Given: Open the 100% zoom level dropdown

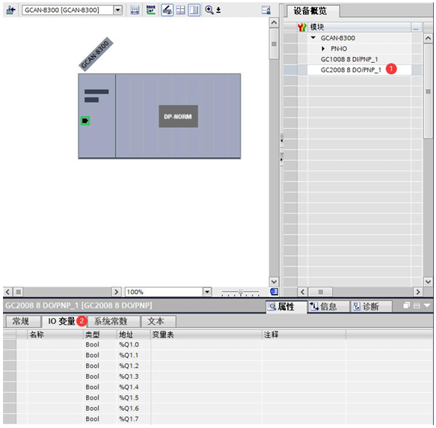Looking at the screenshot, I should (x=207, y=292).
